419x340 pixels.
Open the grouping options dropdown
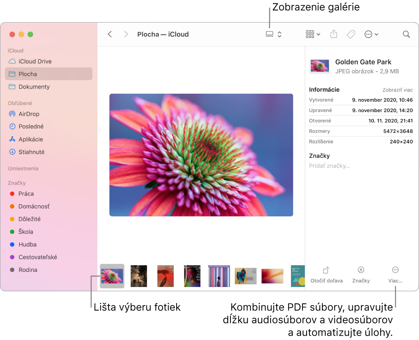312,34
